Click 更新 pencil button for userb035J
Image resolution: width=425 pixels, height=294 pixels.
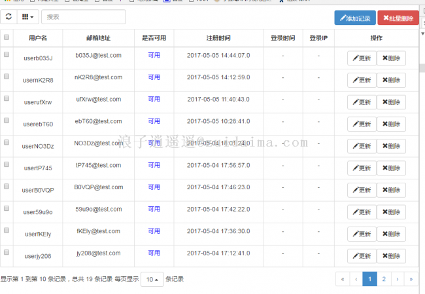(362, 58)
